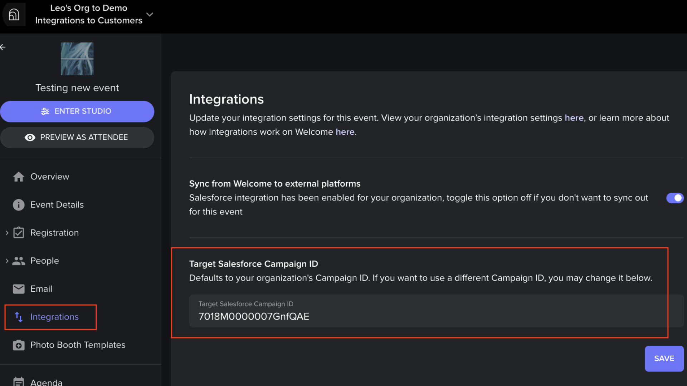
Task: Click the 'Testing new event' title
Action: 77,88
